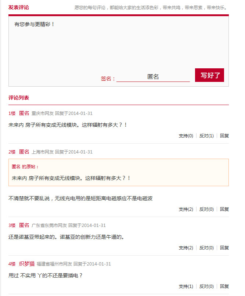Oppose the 4楼 comment by 织梦猫
The image size is (245, 296).
206,286
